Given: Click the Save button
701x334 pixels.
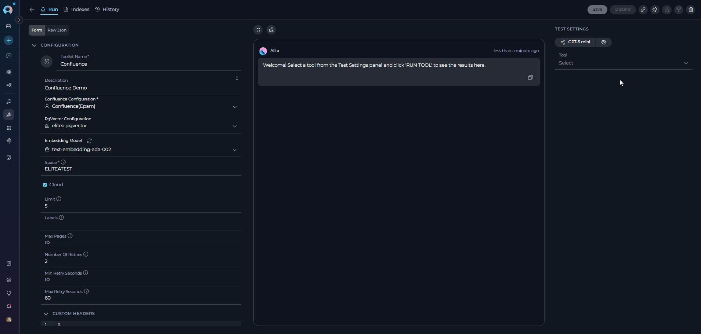Looking at the screenshot, I should click(x=597, y=10).
